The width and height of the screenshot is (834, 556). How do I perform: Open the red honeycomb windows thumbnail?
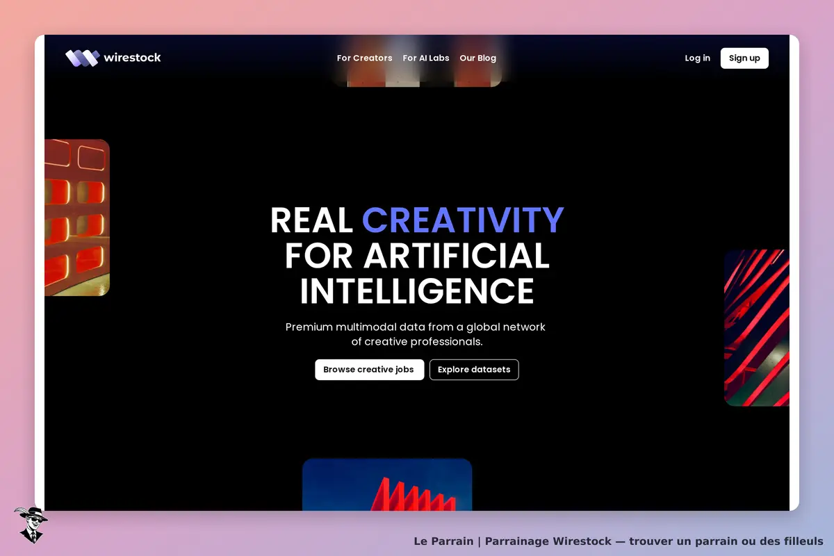[77, 218]
